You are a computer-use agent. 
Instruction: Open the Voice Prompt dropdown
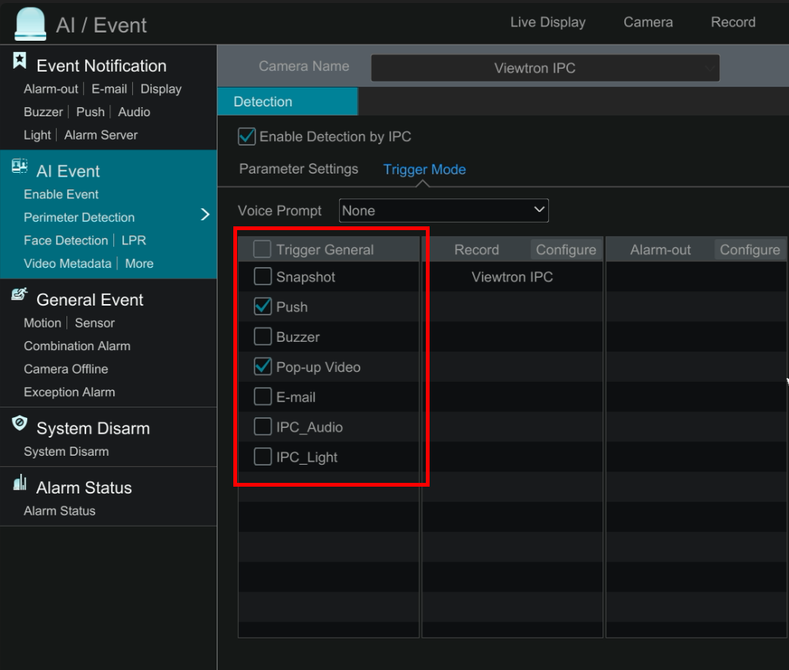click(x=444, y=211)
